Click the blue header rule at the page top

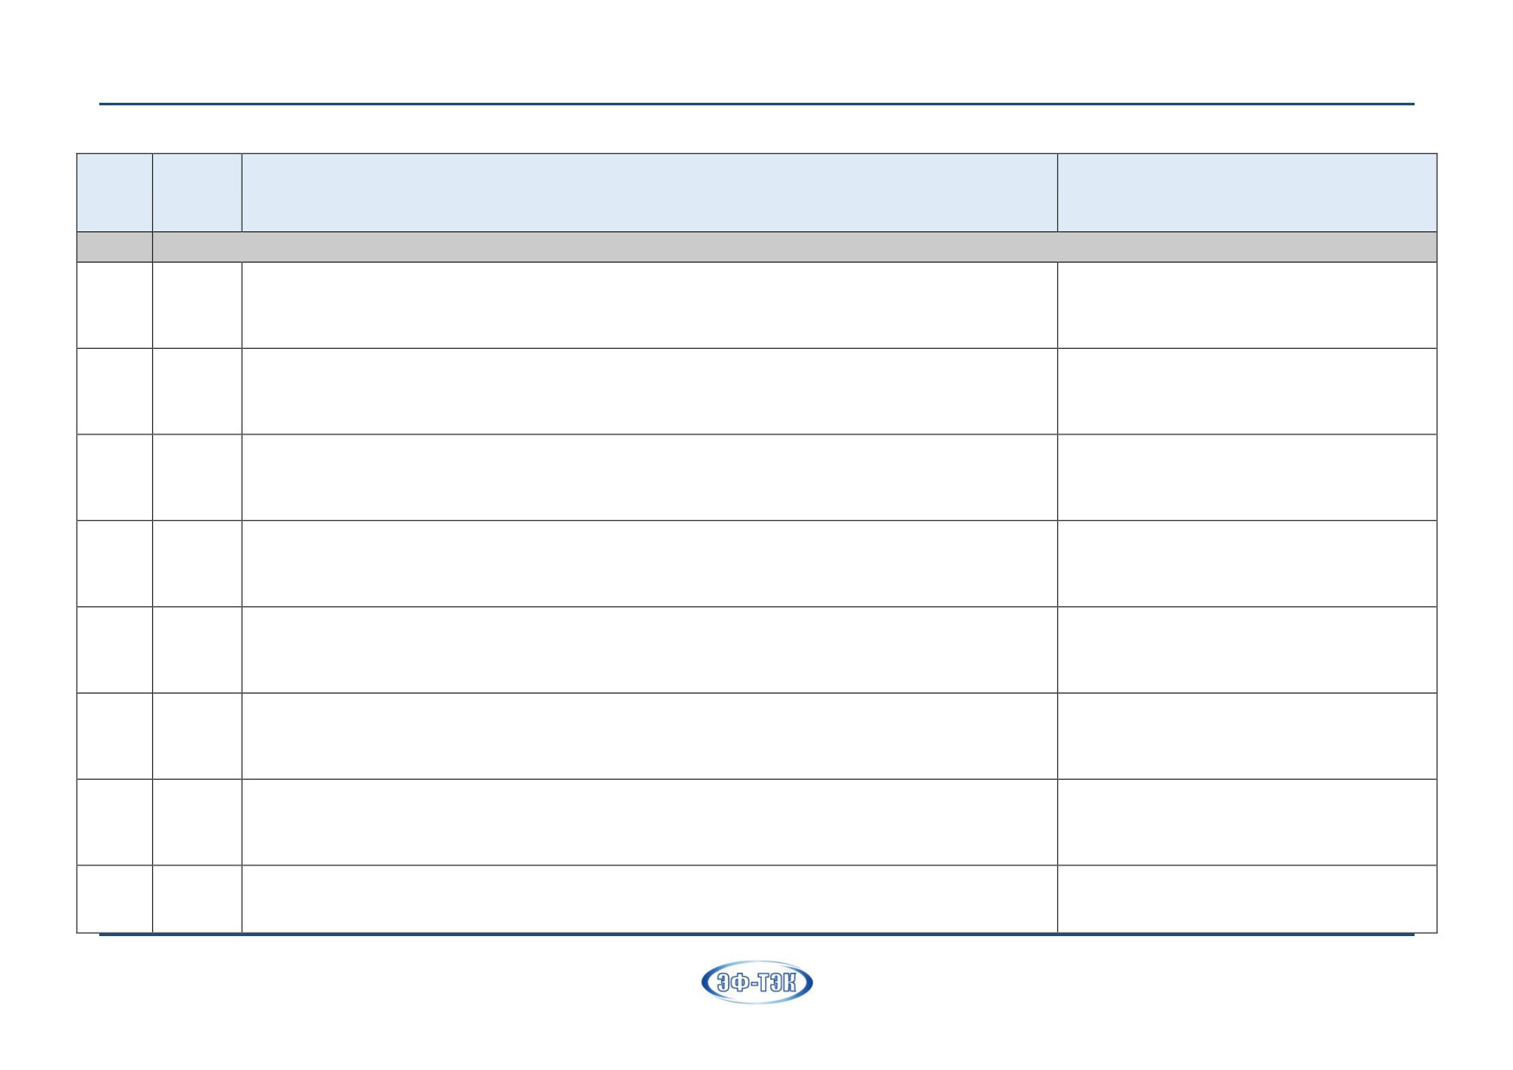coord(756,104)
